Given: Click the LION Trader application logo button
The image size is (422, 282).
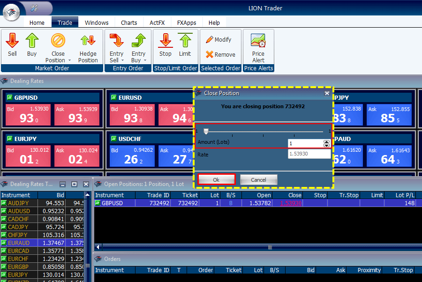Looking at the screenshot, I should click(11, 12).
